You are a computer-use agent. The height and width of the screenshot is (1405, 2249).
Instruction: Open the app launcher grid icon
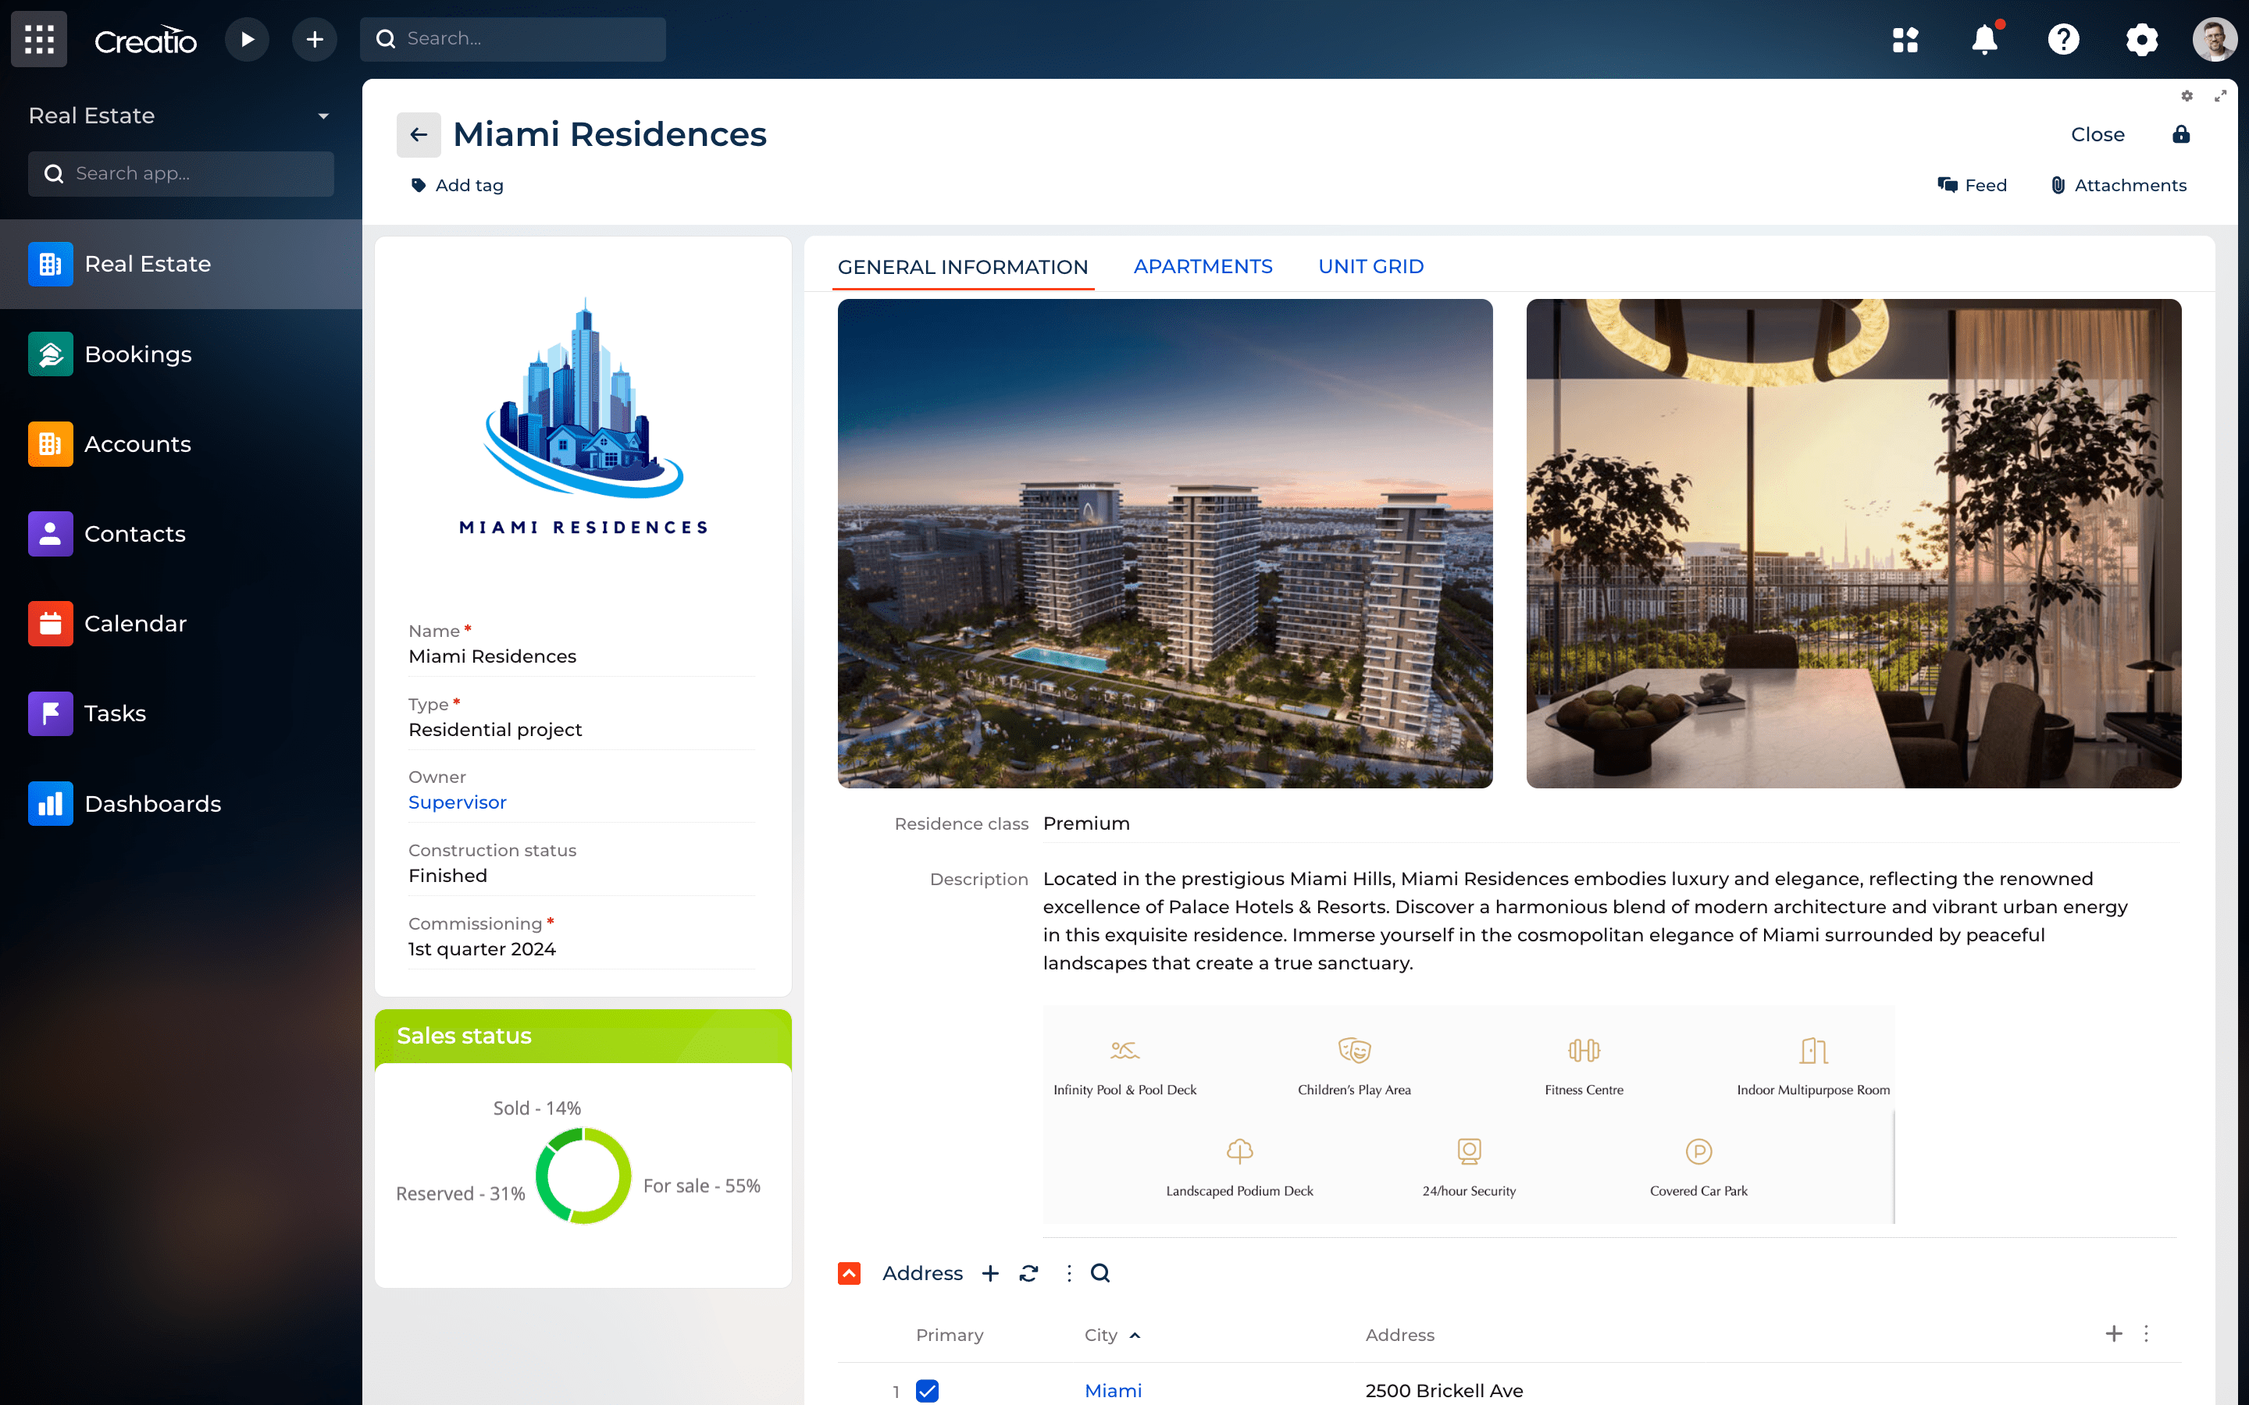[x=39, y=39]
